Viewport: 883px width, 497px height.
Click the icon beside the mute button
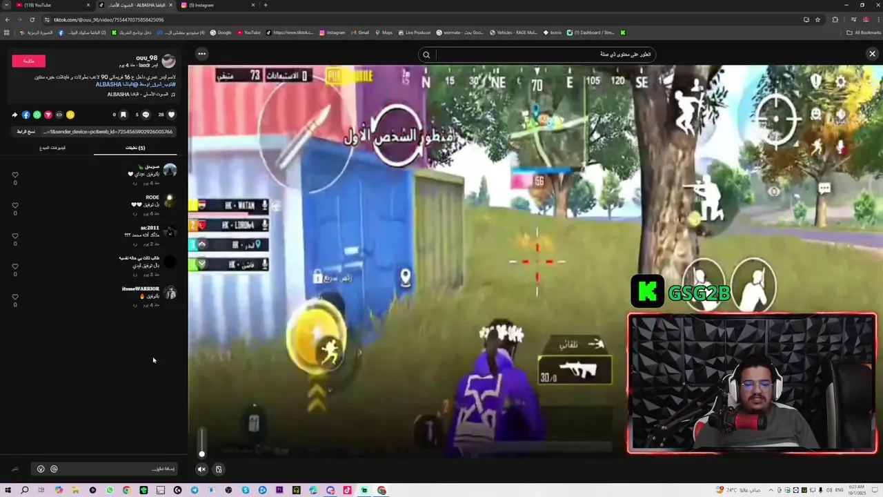(x=219, y=469)
